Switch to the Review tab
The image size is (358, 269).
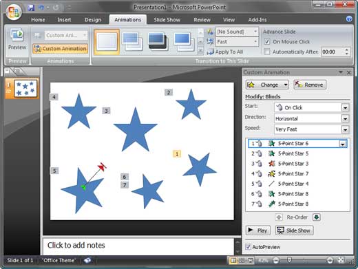coord(202,20)
